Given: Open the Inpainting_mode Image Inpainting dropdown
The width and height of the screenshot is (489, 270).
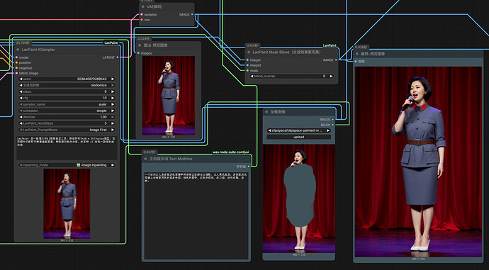Looking at the screenshot, I should (x=67, y=165).
